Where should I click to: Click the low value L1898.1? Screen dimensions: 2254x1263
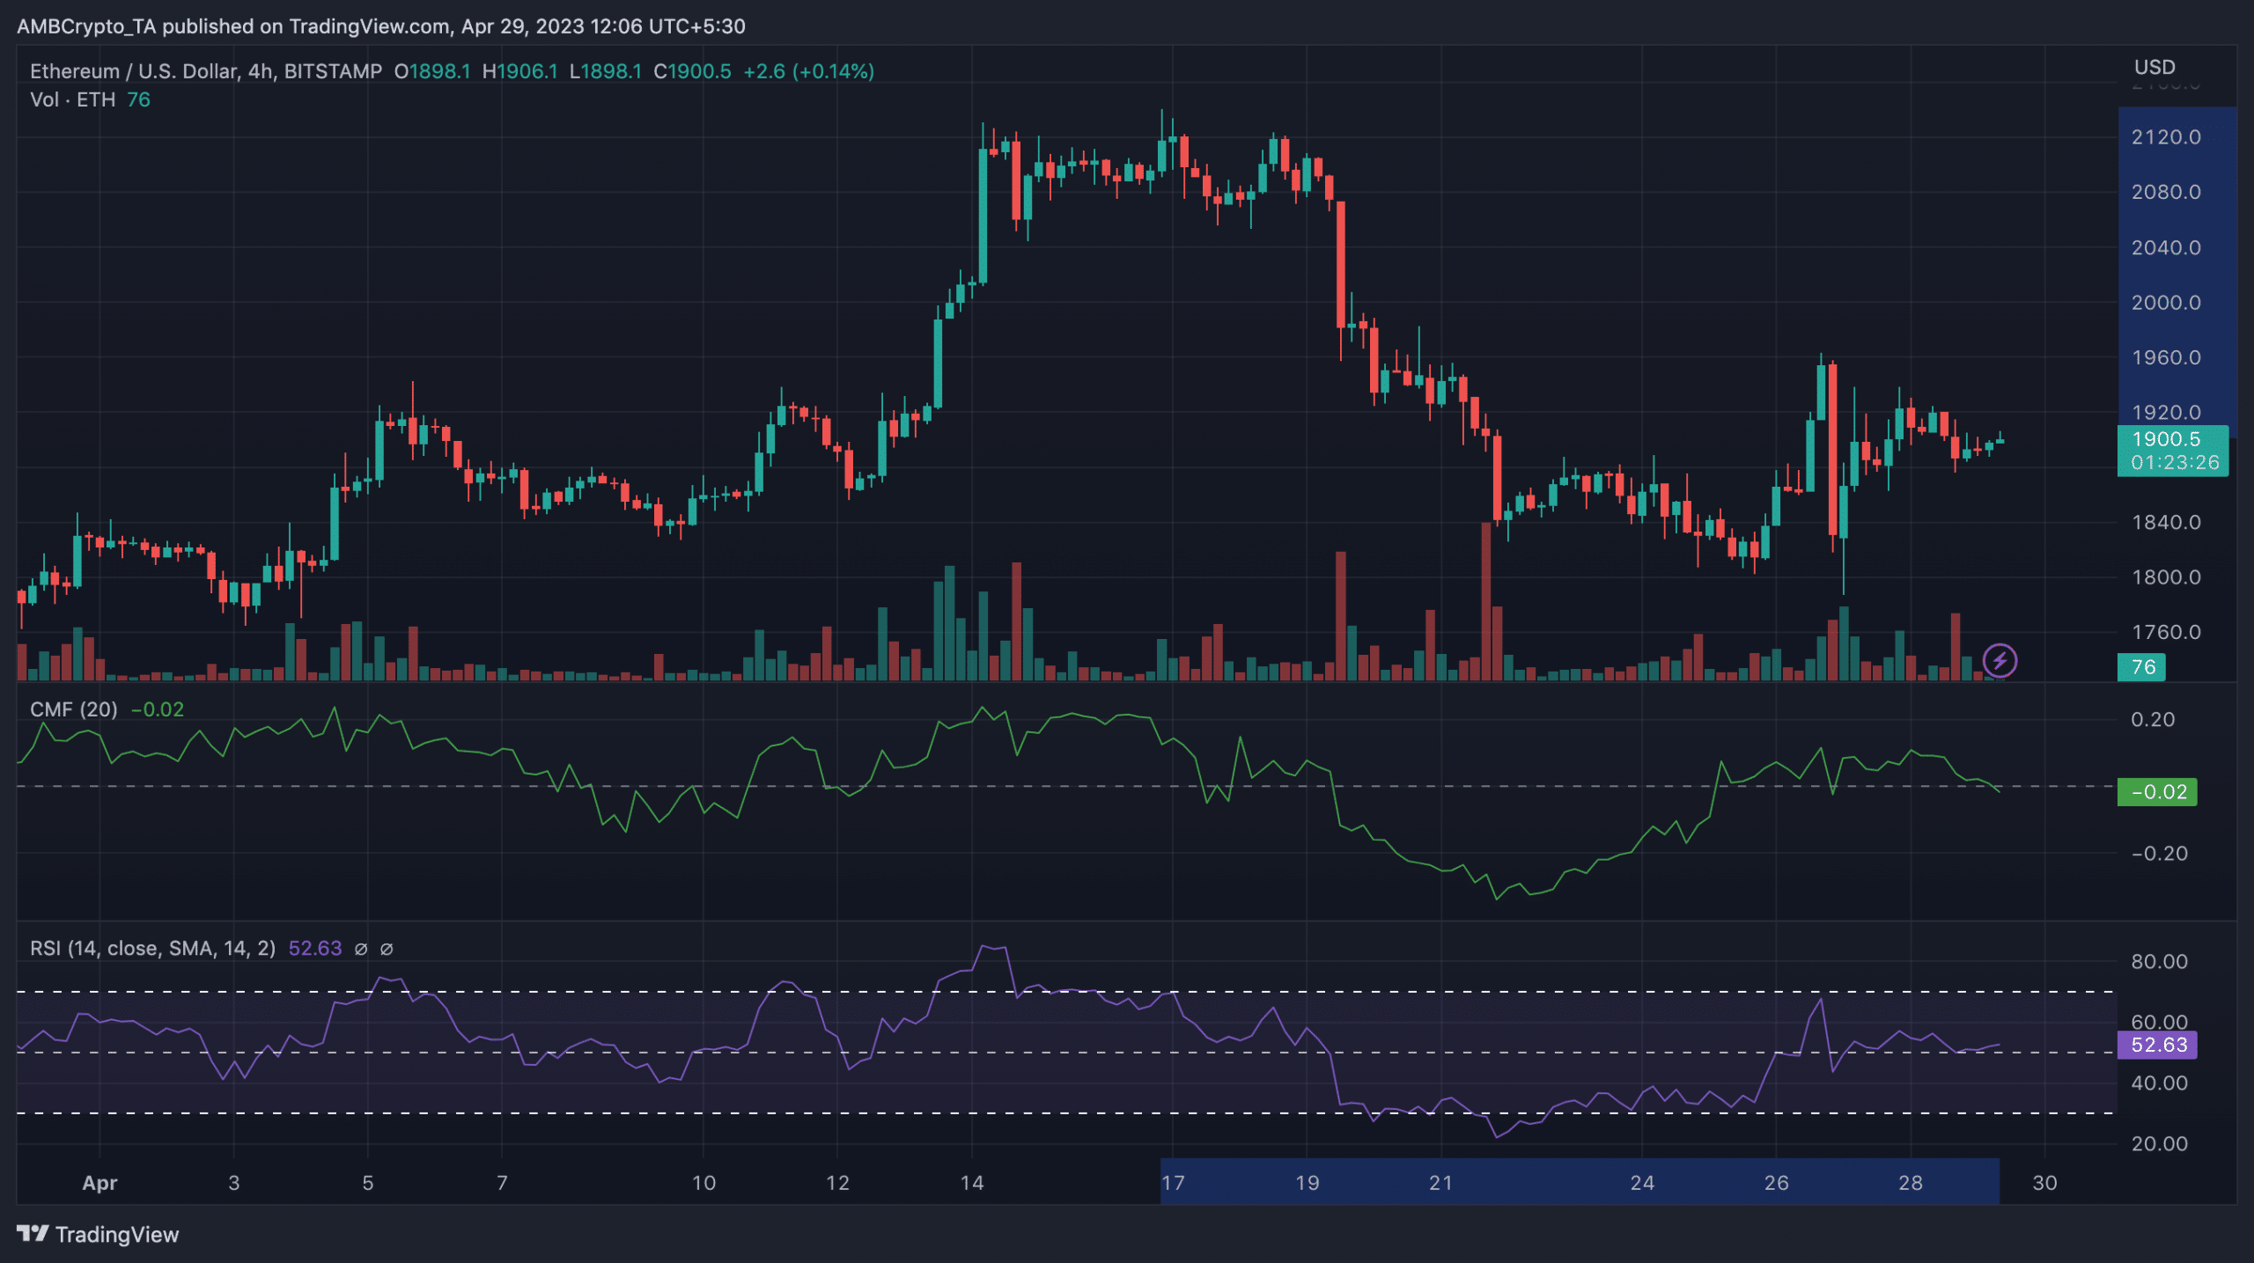click(605, 71)
